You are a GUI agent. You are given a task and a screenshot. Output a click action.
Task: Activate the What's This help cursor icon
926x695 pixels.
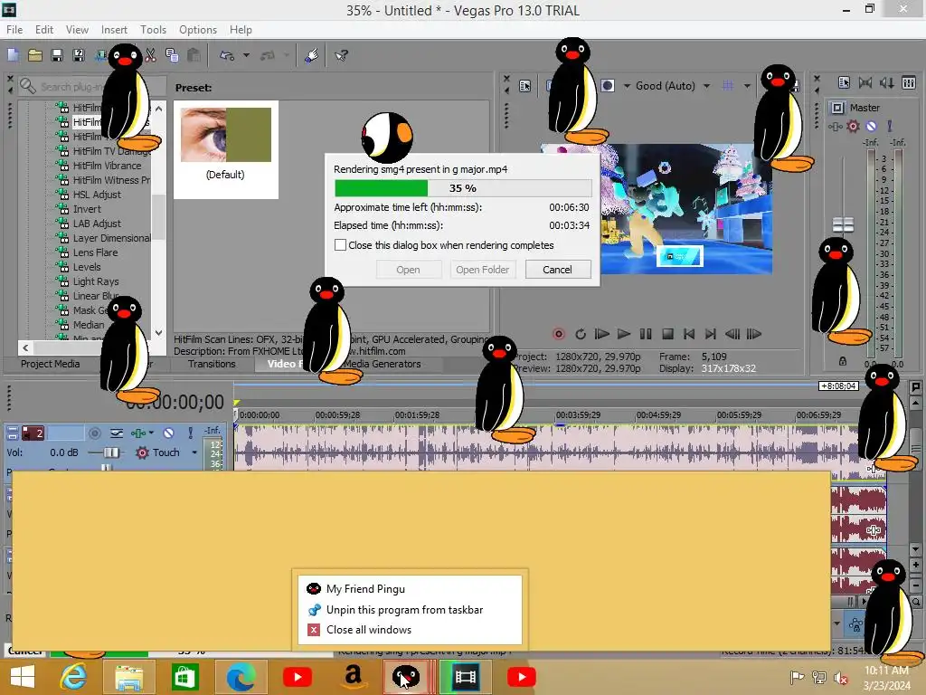[341, 55]
